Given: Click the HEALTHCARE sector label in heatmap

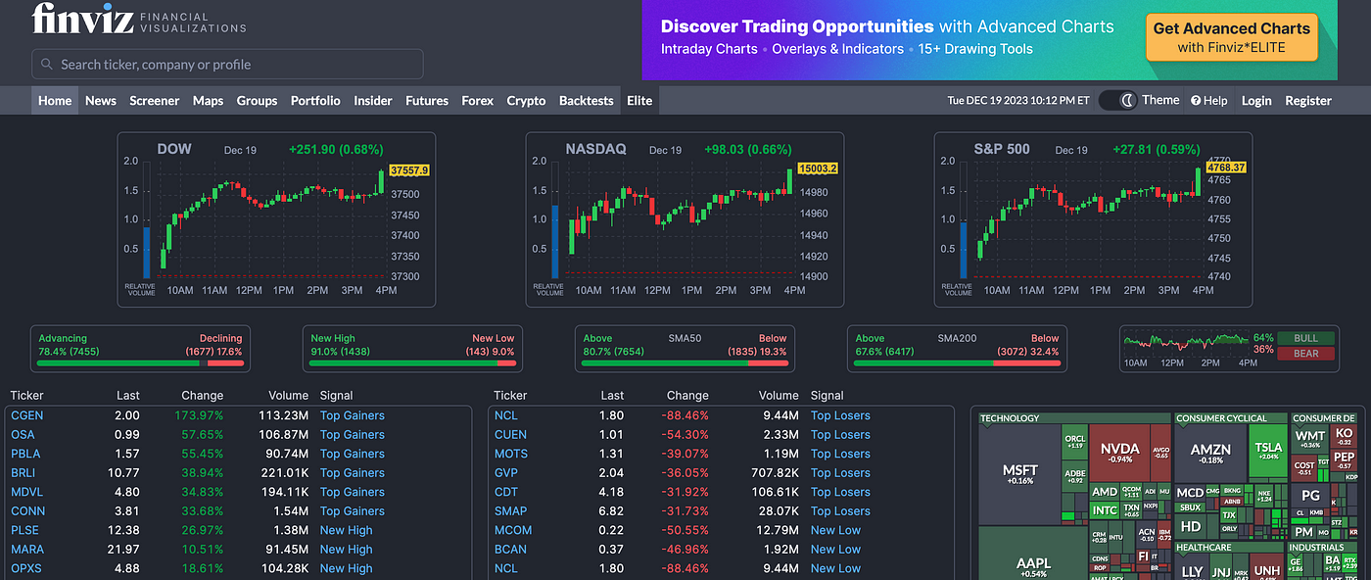Looking at the screenshot, I should [x=1204, y=548].
